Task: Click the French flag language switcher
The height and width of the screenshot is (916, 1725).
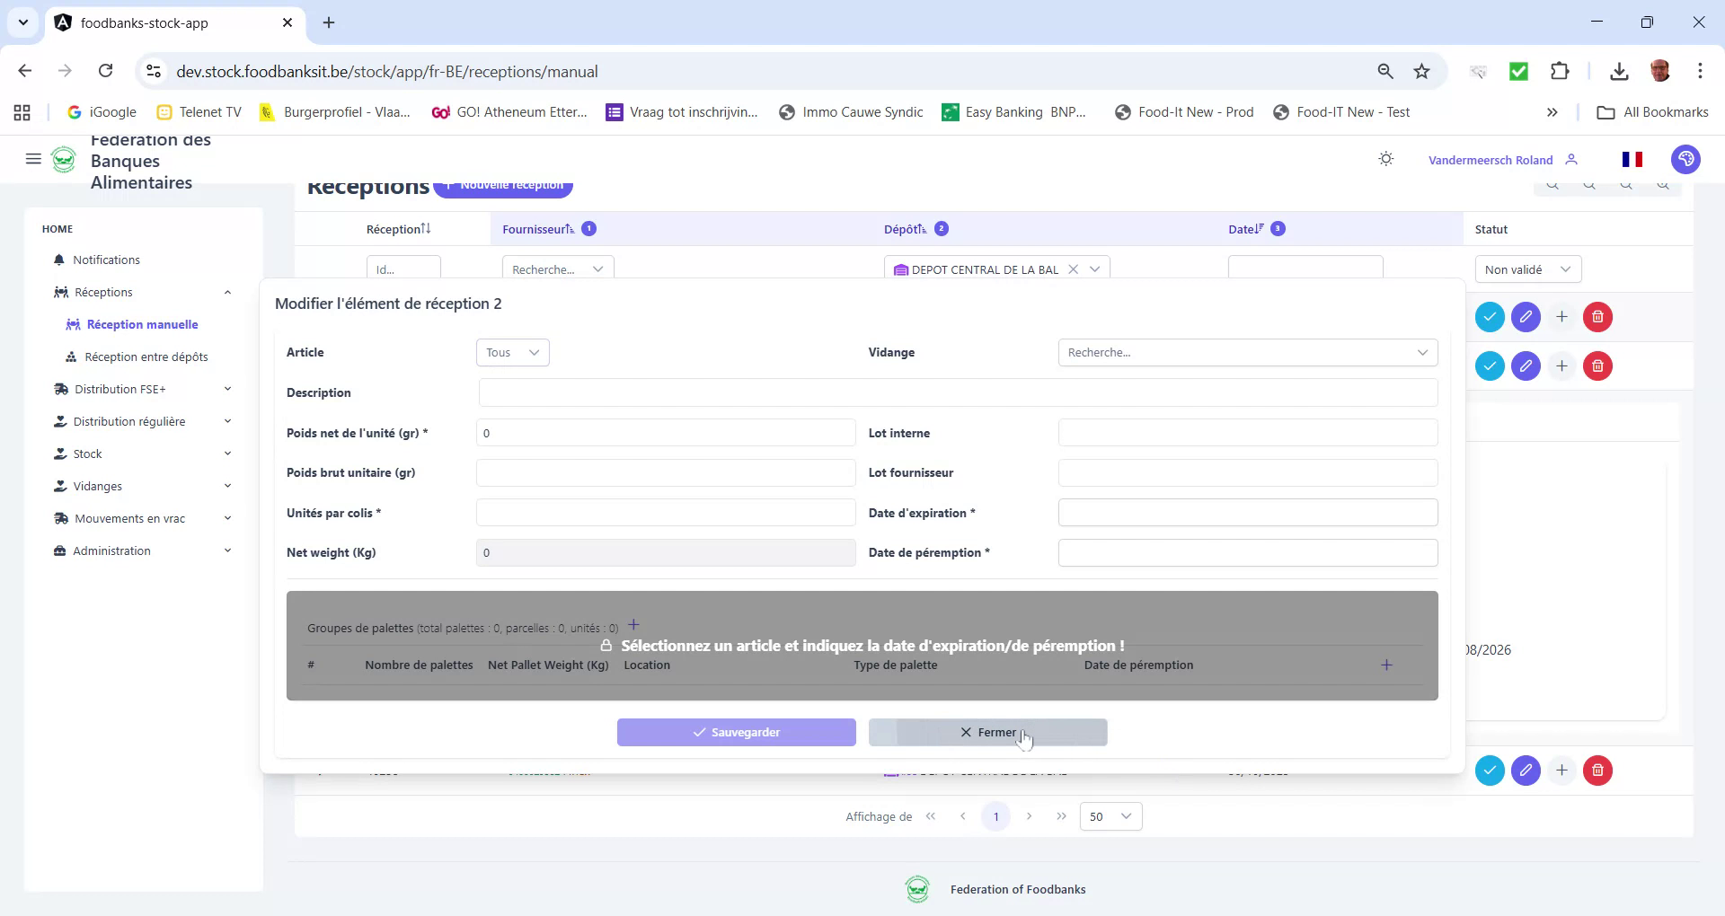Action: pyautogui.click(x=1632, y=159)
